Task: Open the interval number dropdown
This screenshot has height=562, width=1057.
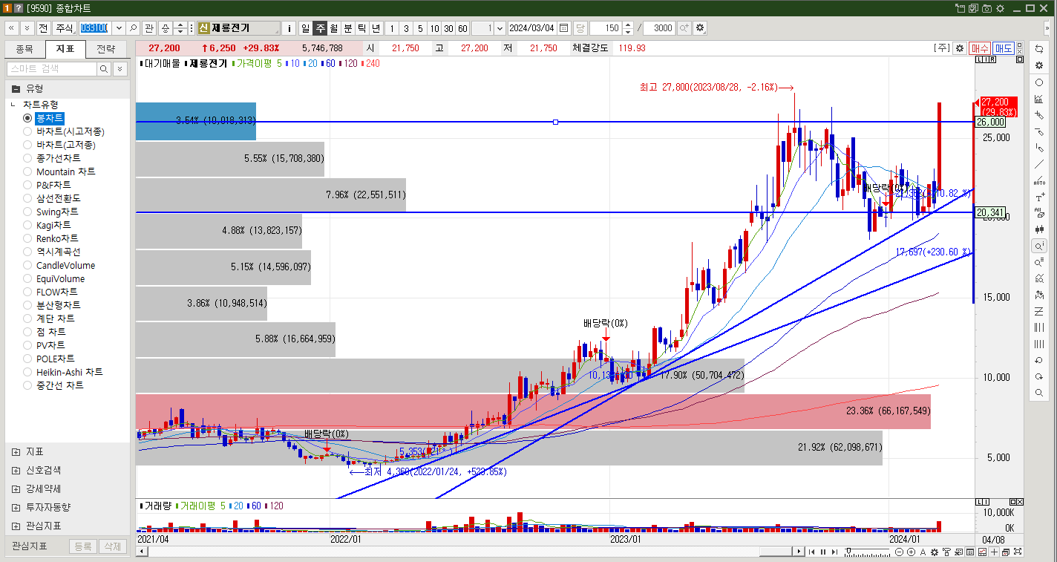Action: (499, 28)
